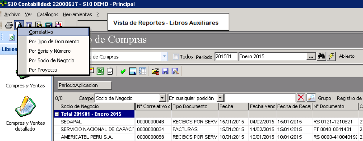Viewport: 363px width, 141px height.
Task: Click the green checkmark toolbar icon
Action: pyautogui.click(x=123, y=71)
